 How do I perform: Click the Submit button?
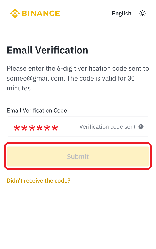pos(78,156)
